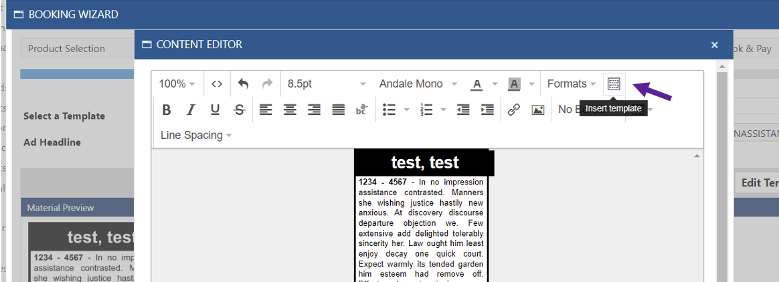
Task: Insert an image into the content
Action: coord(537,110)
